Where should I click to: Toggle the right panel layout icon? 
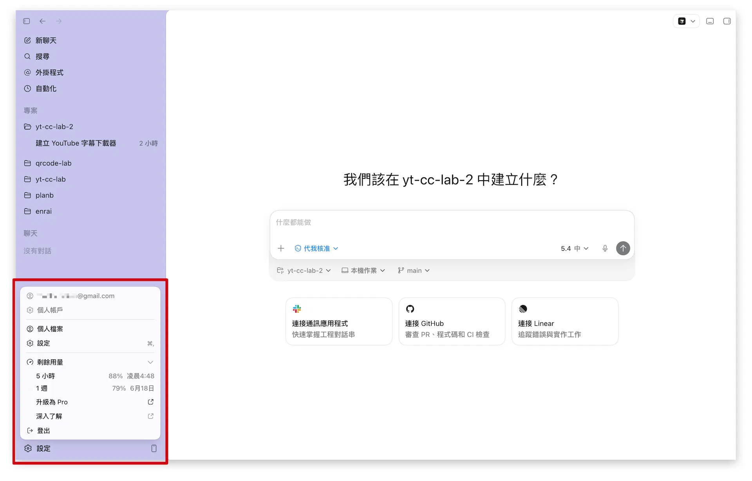click(x=727, y=21)
